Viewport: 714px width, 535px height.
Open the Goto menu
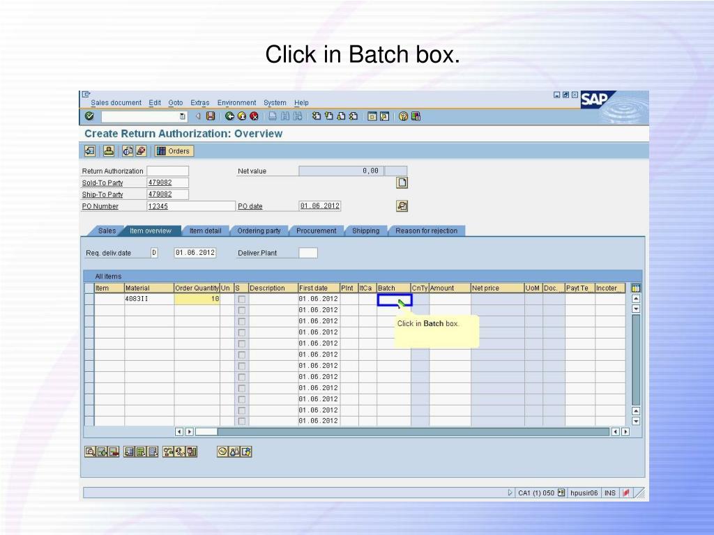click(x=175, y=103)
